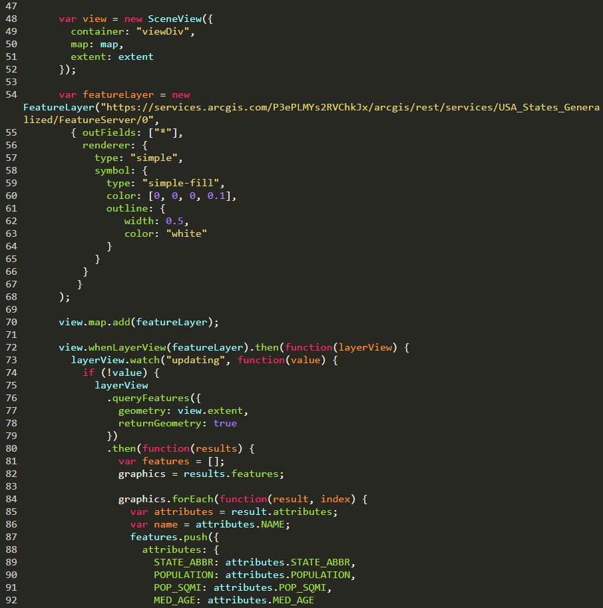The image size is (603, 608).
Task: Click line number 72 in the gutter
Action: point(10,347)
